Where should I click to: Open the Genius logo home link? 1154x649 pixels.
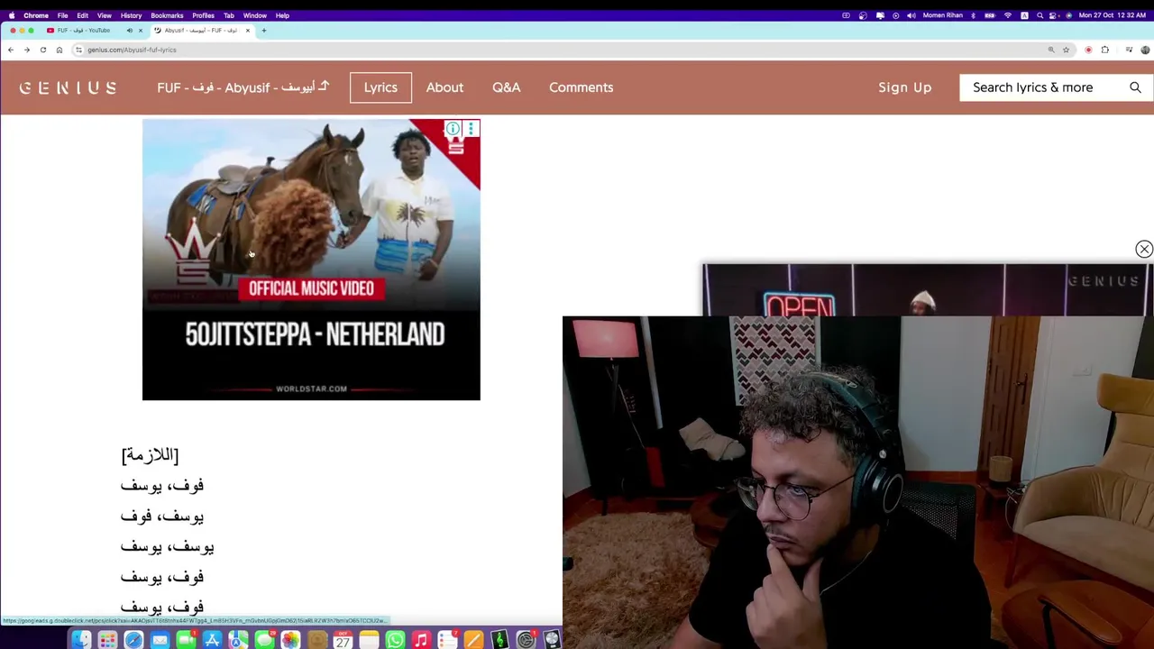(x=68, y=87)
